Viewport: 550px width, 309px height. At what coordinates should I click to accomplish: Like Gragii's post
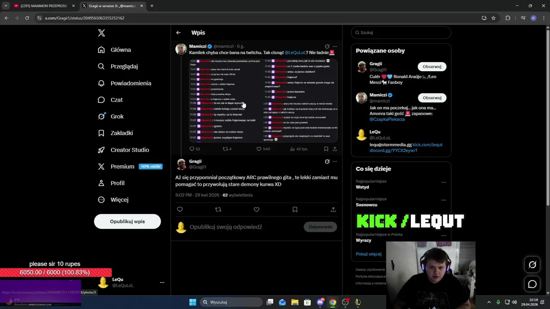(257, 209)
